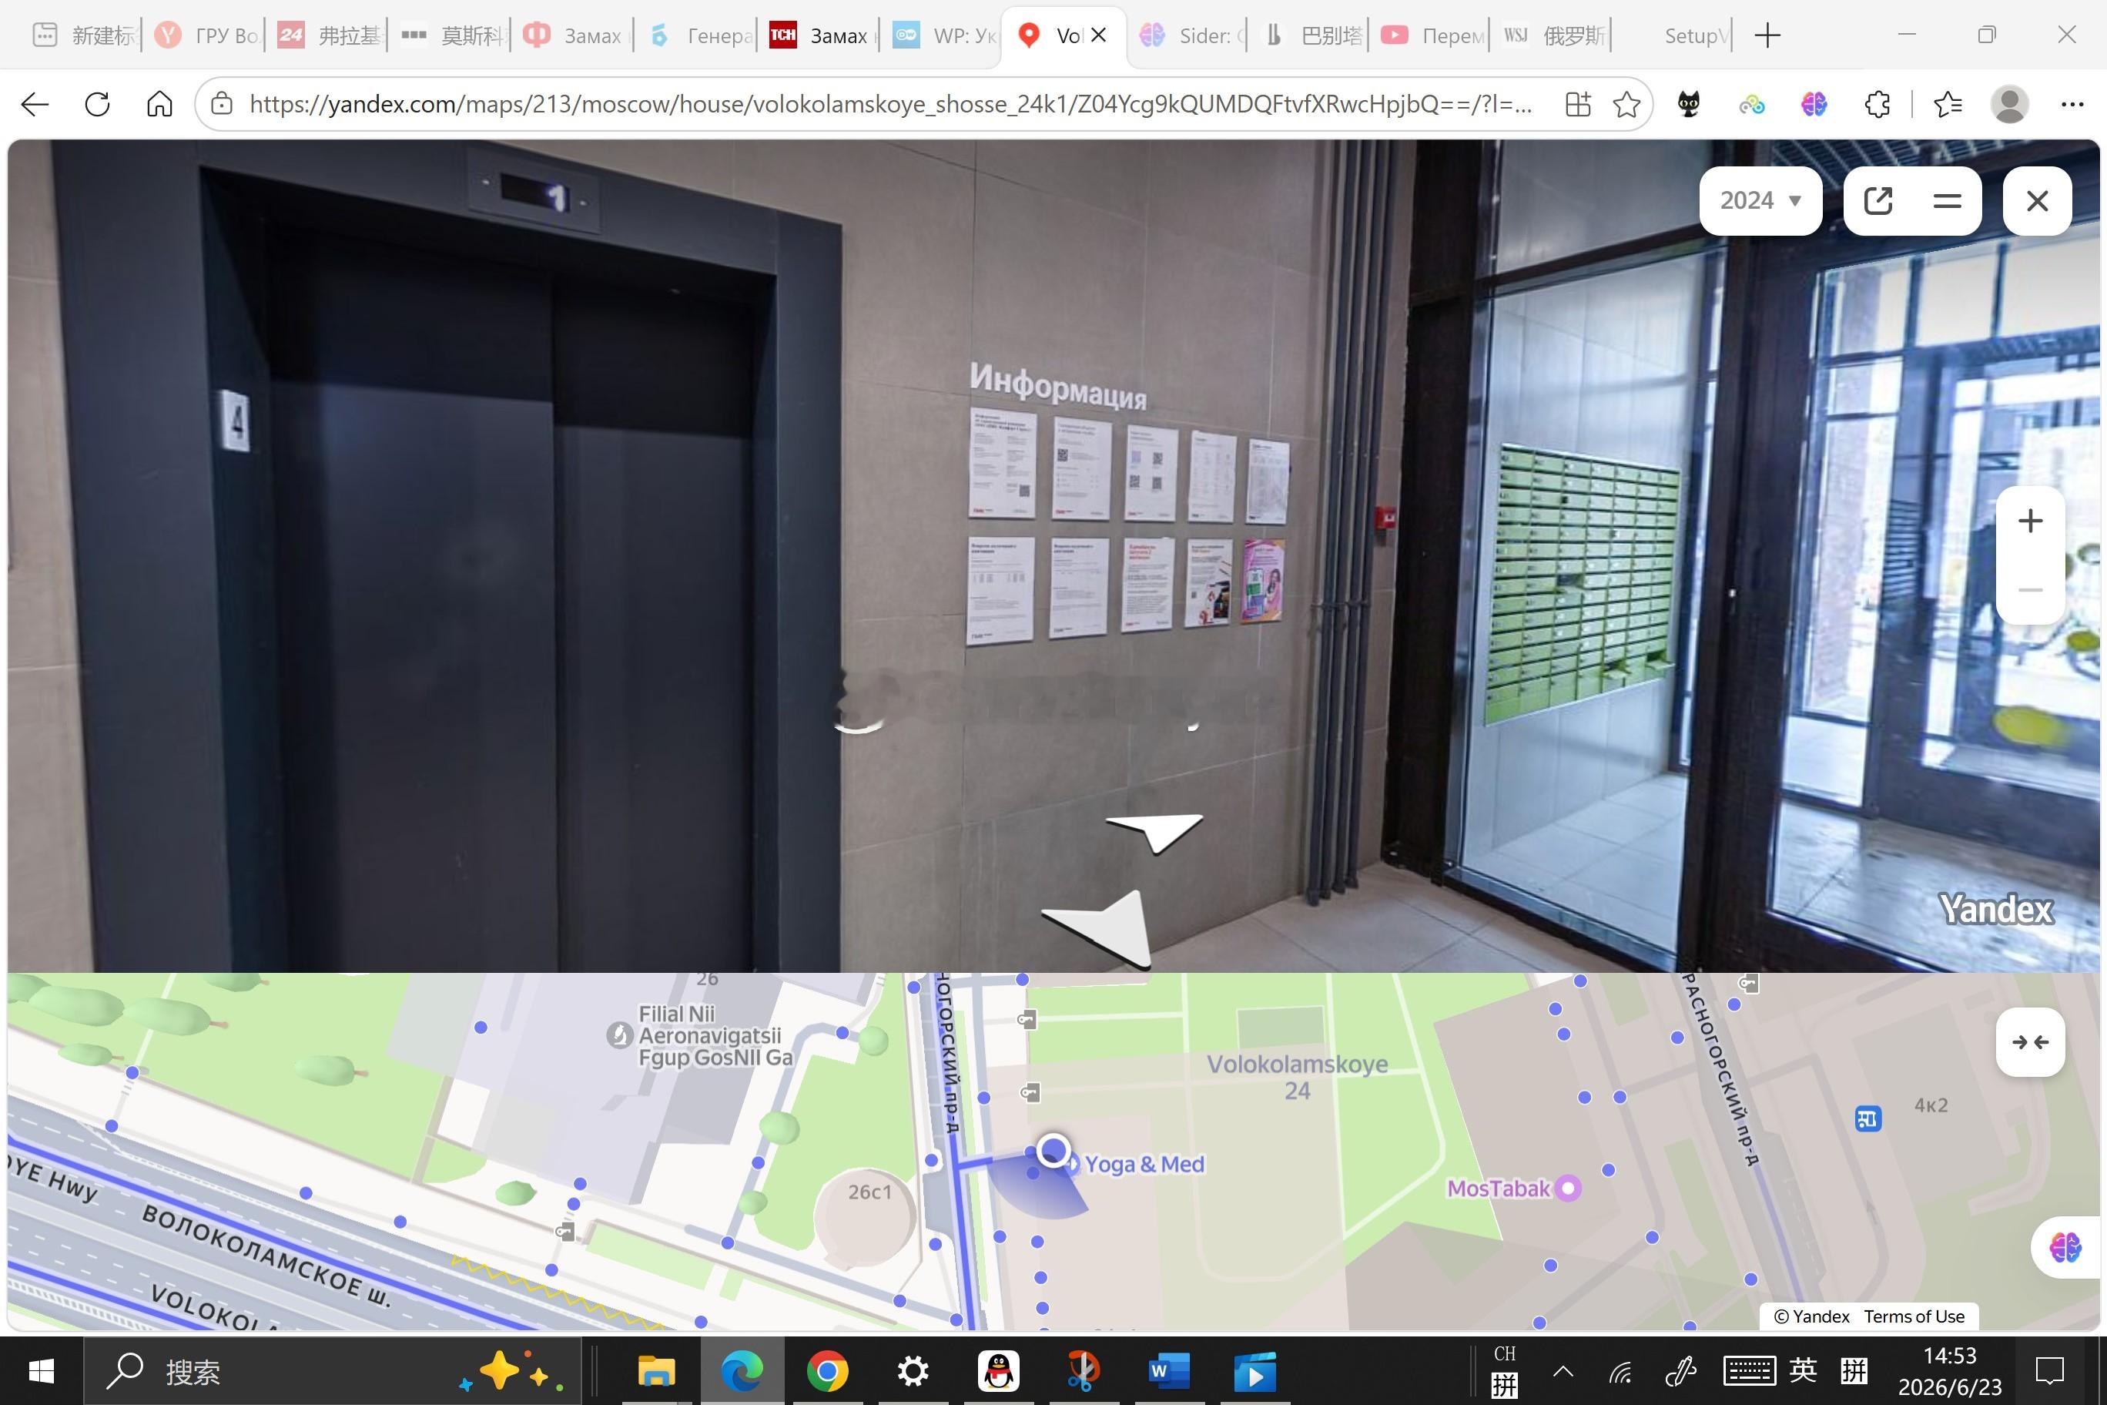The image size is (2107, 1405).
Task: Open the 2024 panorama year dropdown
Action: pos(1760,200)
